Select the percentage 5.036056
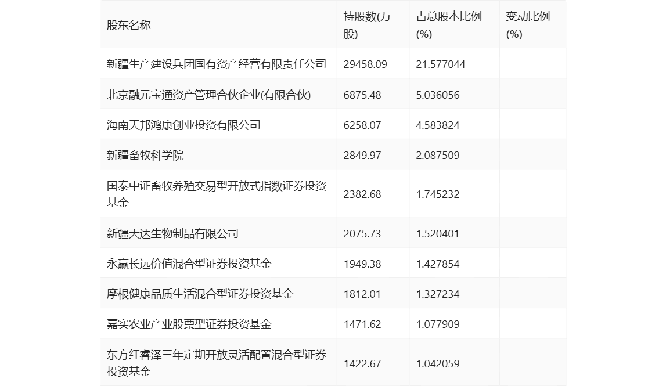The image size is (666, 386). (x=437, y=95)
